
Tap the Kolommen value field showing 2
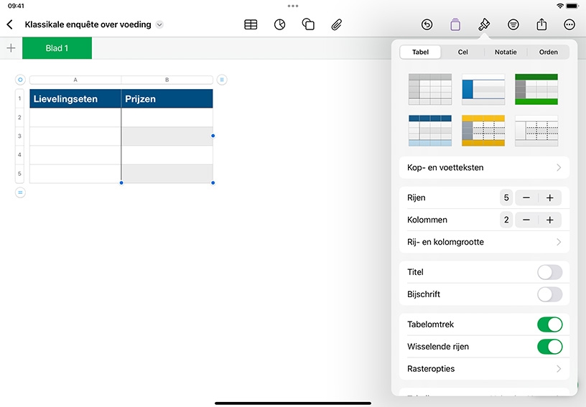[x=506, y=220]
